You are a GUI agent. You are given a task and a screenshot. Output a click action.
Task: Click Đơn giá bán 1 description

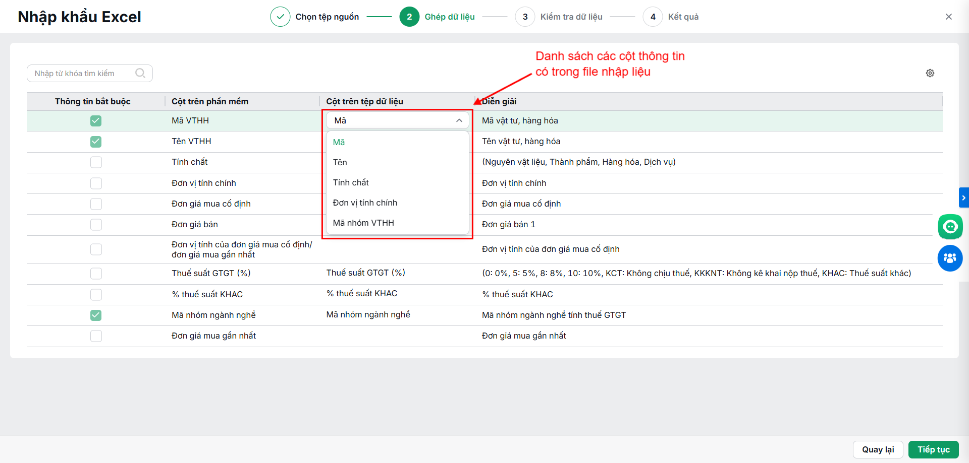pyautogui.click(x=509, y=224)
